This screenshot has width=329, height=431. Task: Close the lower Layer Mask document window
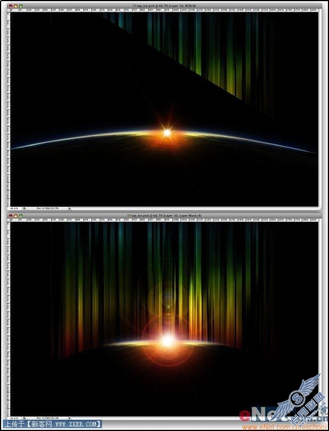(10, 216)
